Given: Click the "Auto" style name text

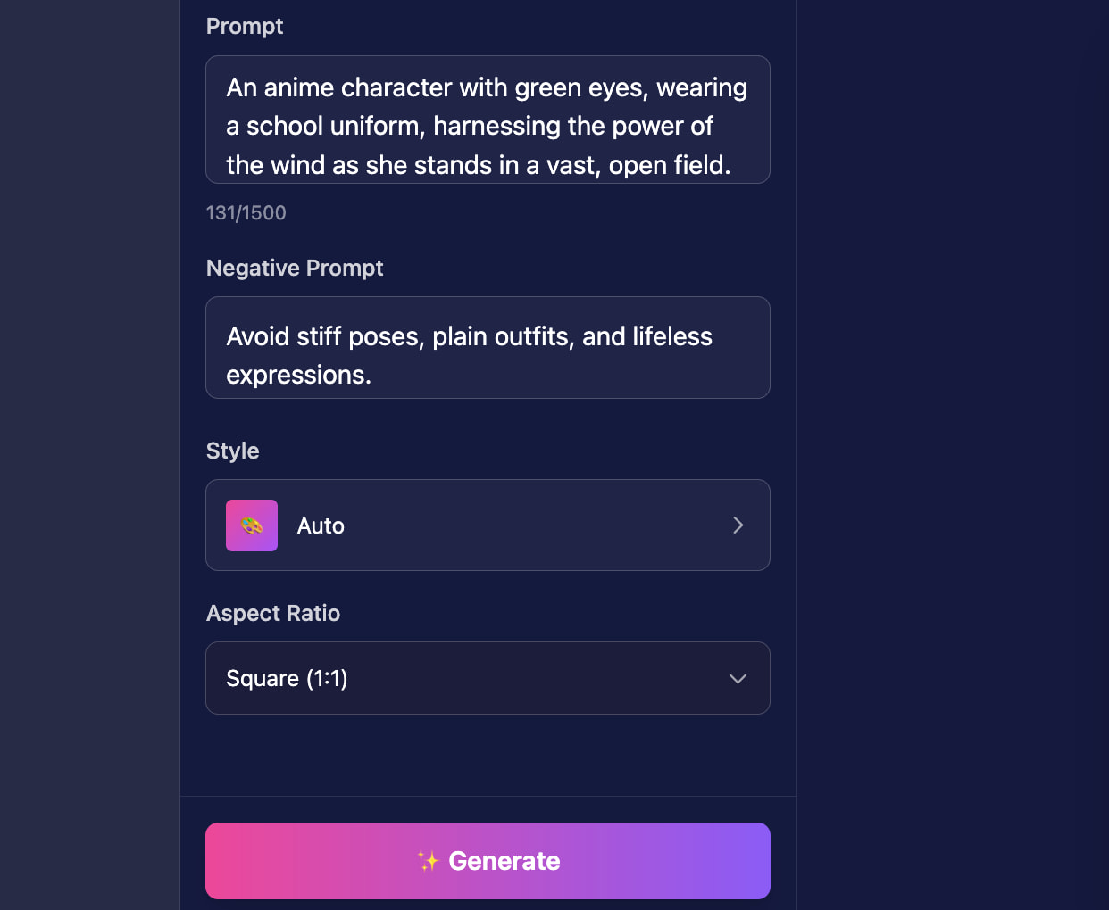Looking at the screenshot, I should [321, 526].
